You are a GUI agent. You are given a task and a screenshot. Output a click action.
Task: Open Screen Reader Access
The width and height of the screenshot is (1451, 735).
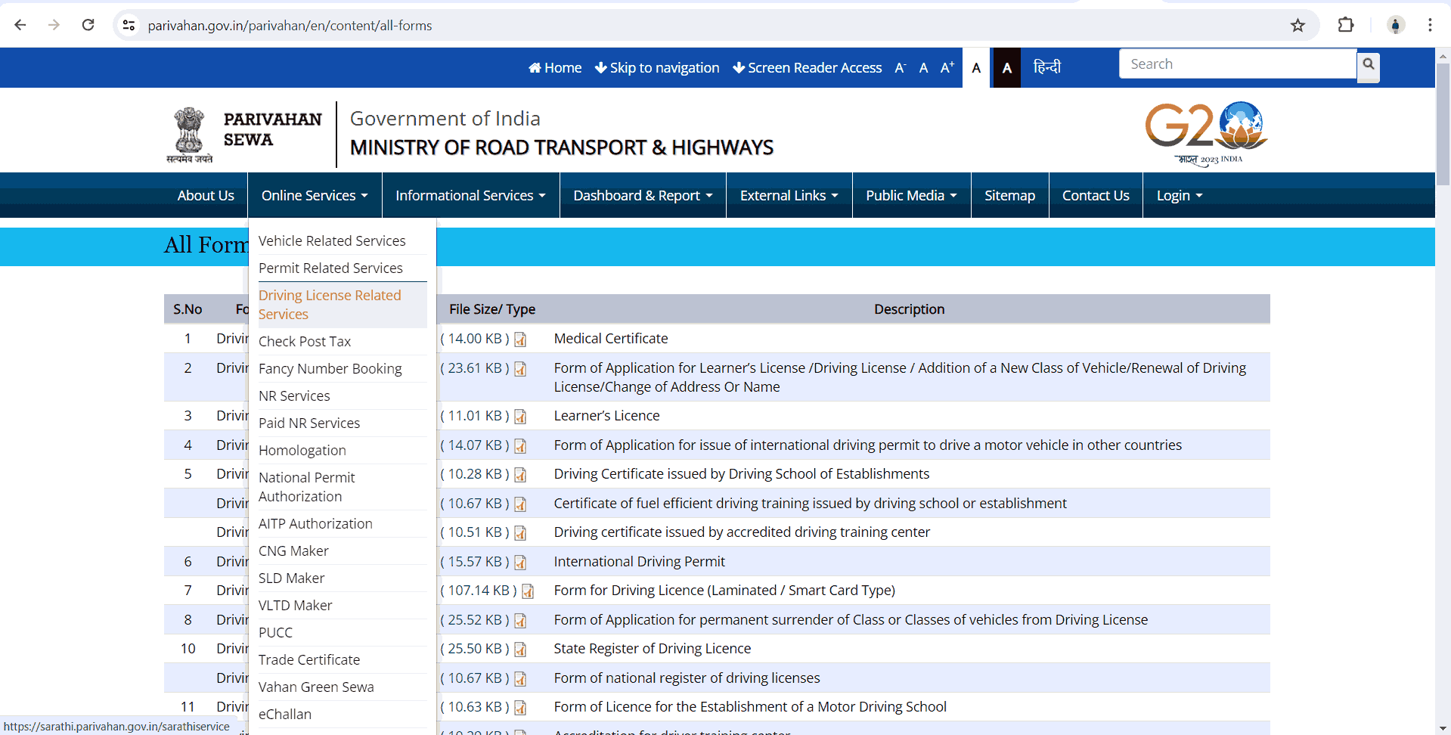pyautogui.click(x=808, y=68)
